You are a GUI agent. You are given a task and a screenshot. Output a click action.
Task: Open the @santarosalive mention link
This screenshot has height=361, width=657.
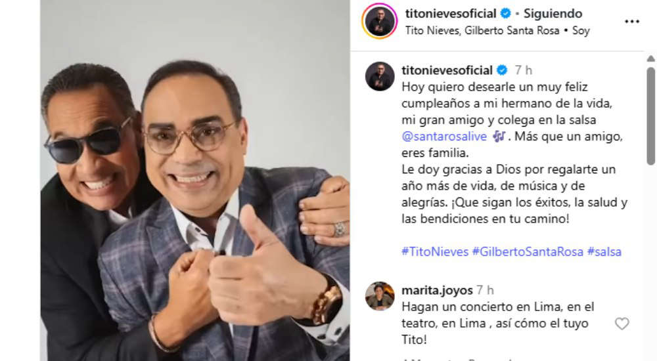point(444,137)
